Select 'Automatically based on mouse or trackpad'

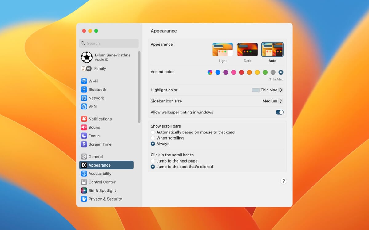[x=153, y=132]
